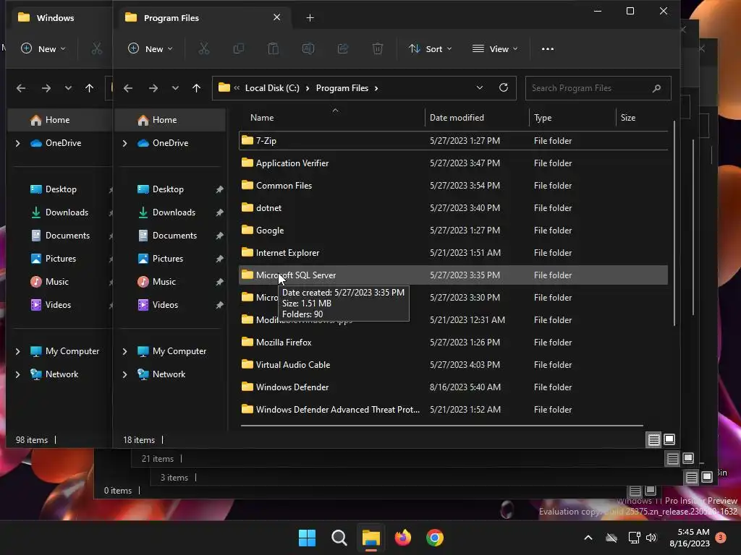The height and width of the screenshot is (555, 741).
Task: Open the See more three-dots menu
Action: click(548, 48)
